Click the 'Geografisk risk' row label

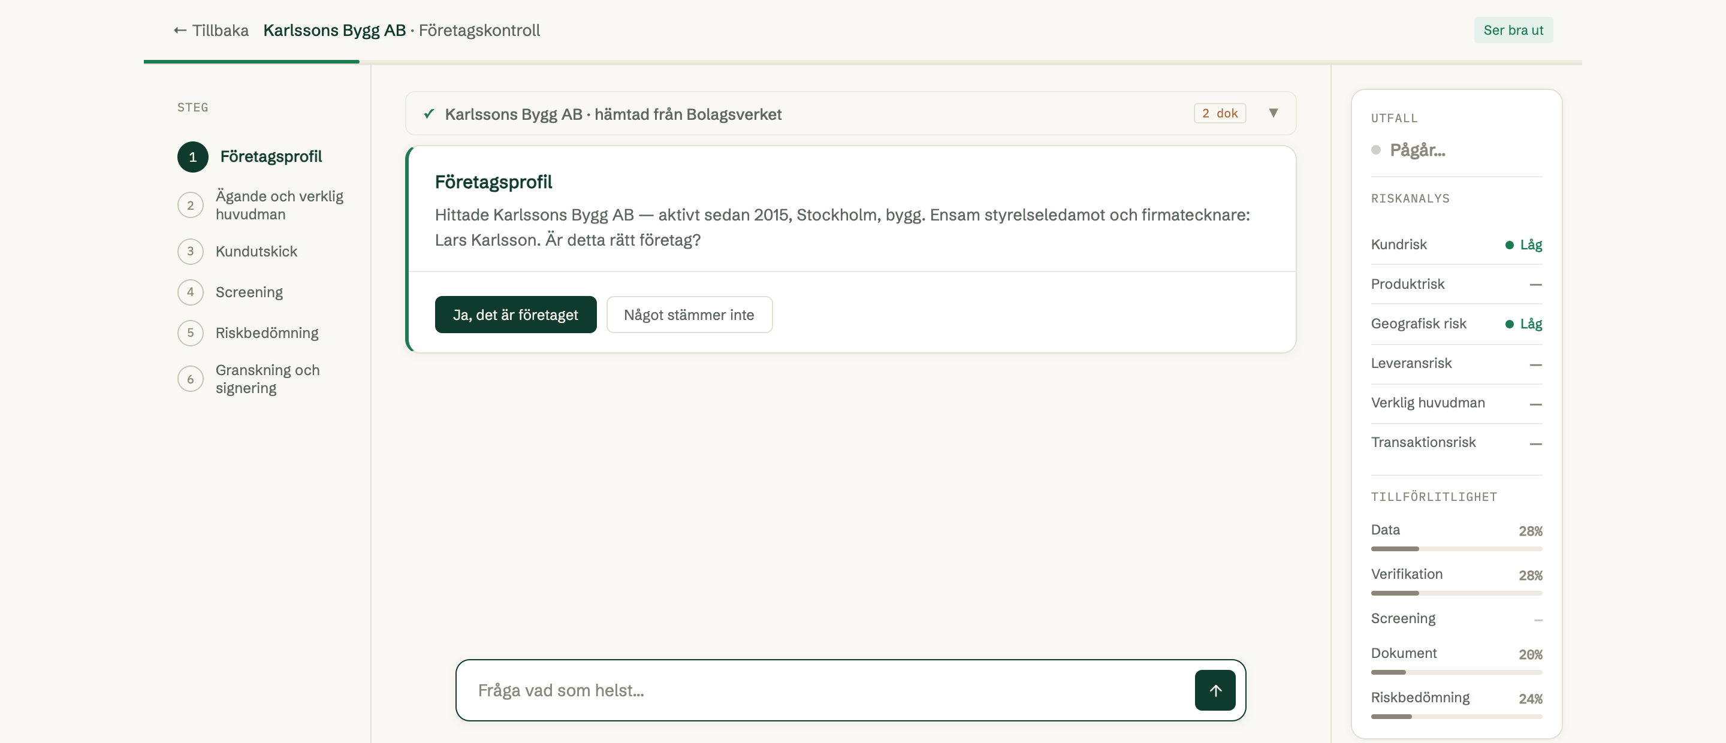point(1419,324)
